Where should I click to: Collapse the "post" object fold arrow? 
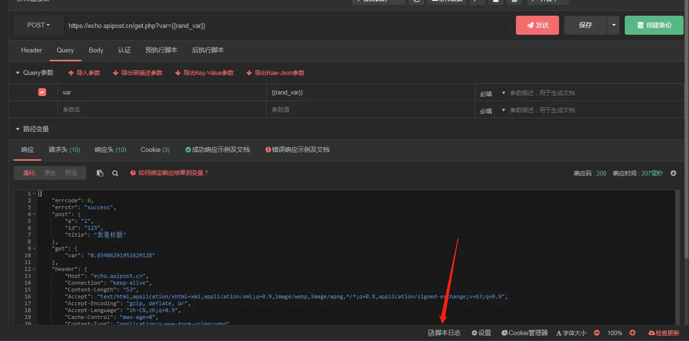pos(34,214)
